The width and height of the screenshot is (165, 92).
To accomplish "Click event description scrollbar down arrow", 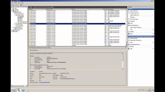I will pos(122,69).
